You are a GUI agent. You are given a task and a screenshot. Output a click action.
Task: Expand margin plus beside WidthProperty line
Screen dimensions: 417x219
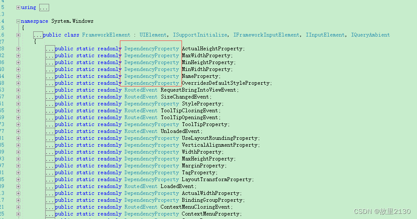[18, 152]
